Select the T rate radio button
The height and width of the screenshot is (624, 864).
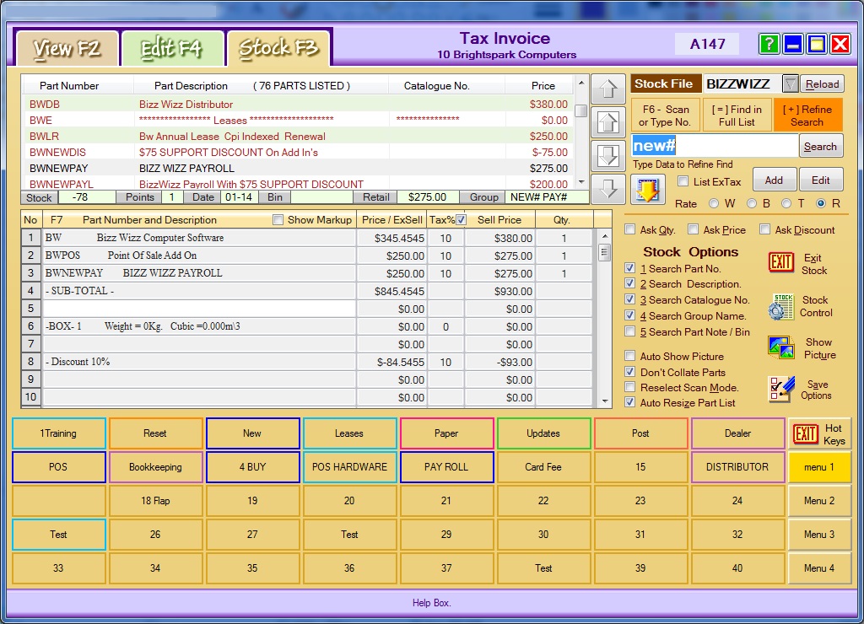click(x=787, y=203)
